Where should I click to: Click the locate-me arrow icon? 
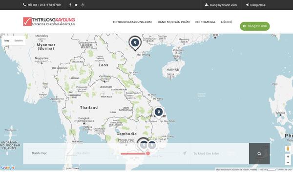click(185, 153)
